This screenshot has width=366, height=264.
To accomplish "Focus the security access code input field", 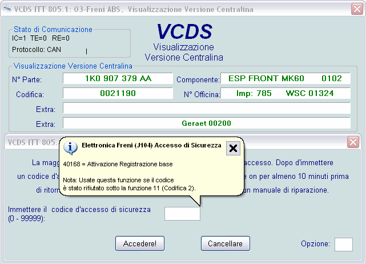I will click(x=182, y=214).
